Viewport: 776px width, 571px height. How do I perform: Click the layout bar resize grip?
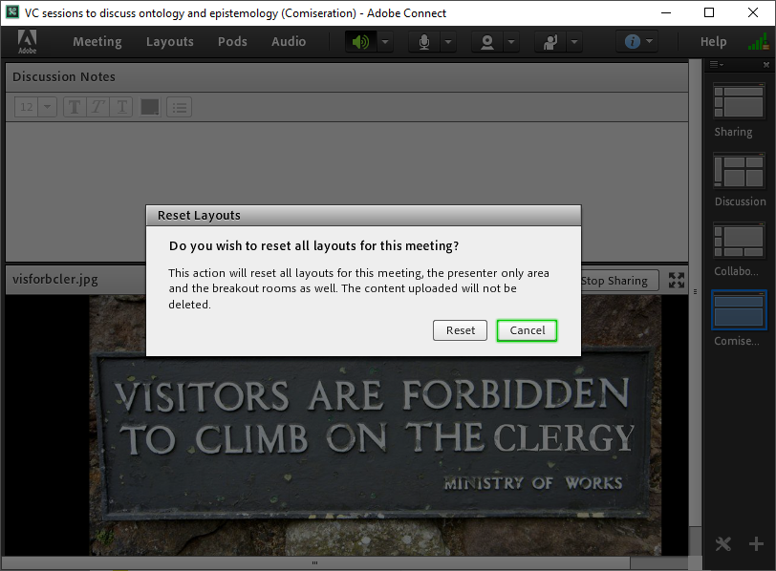click(x=696, y=291)
